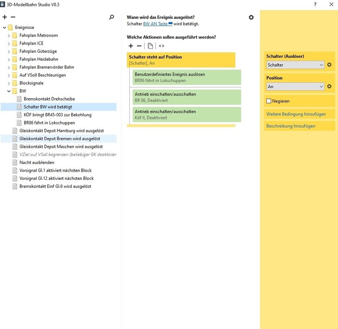Select event 'Bremskontakt Drehscheibe'
Screen dimensions: 338x329
tap(50, 99)
